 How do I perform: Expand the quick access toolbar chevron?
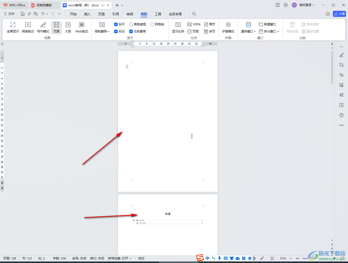[59, 14]
